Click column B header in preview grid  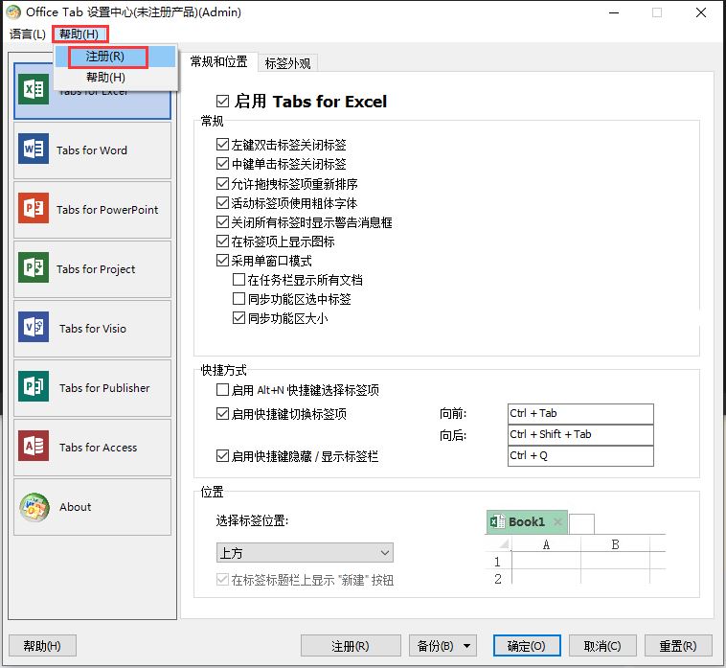pyautogui.click(x=615, y=544)
